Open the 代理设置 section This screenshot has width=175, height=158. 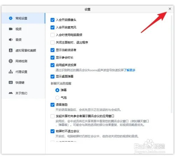click(x=23, y=72)
